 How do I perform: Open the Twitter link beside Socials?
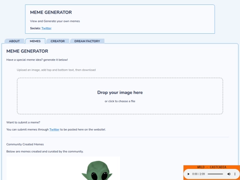[x=46, y=28]
